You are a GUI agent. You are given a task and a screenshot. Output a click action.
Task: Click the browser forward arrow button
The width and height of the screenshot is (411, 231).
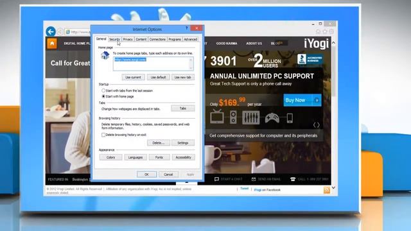click(x=60, y=31)
